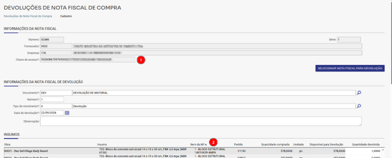
Task: Select the Cadastro breadcrumb item
Action: 66,16
